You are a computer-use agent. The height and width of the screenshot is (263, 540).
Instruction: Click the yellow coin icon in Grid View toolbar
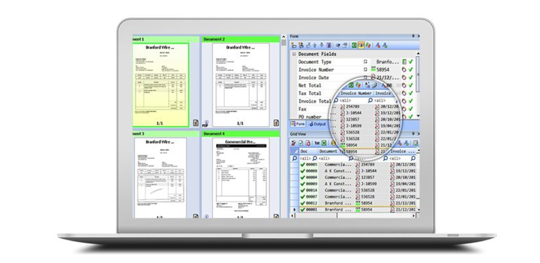click(x=333, y=143)
